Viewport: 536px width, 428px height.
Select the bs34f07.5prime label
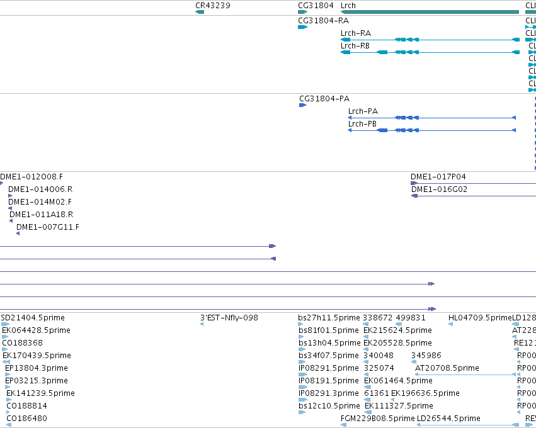[x=329, y=356]
